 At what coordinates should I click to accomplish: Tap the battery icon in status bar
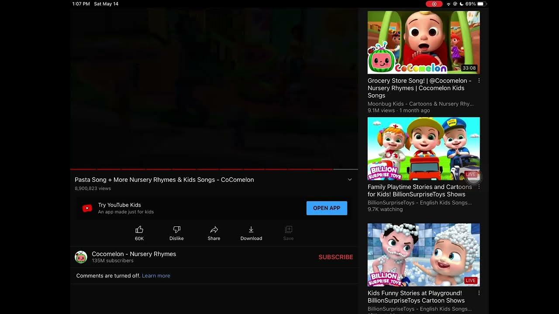click(x=482, y=4)
